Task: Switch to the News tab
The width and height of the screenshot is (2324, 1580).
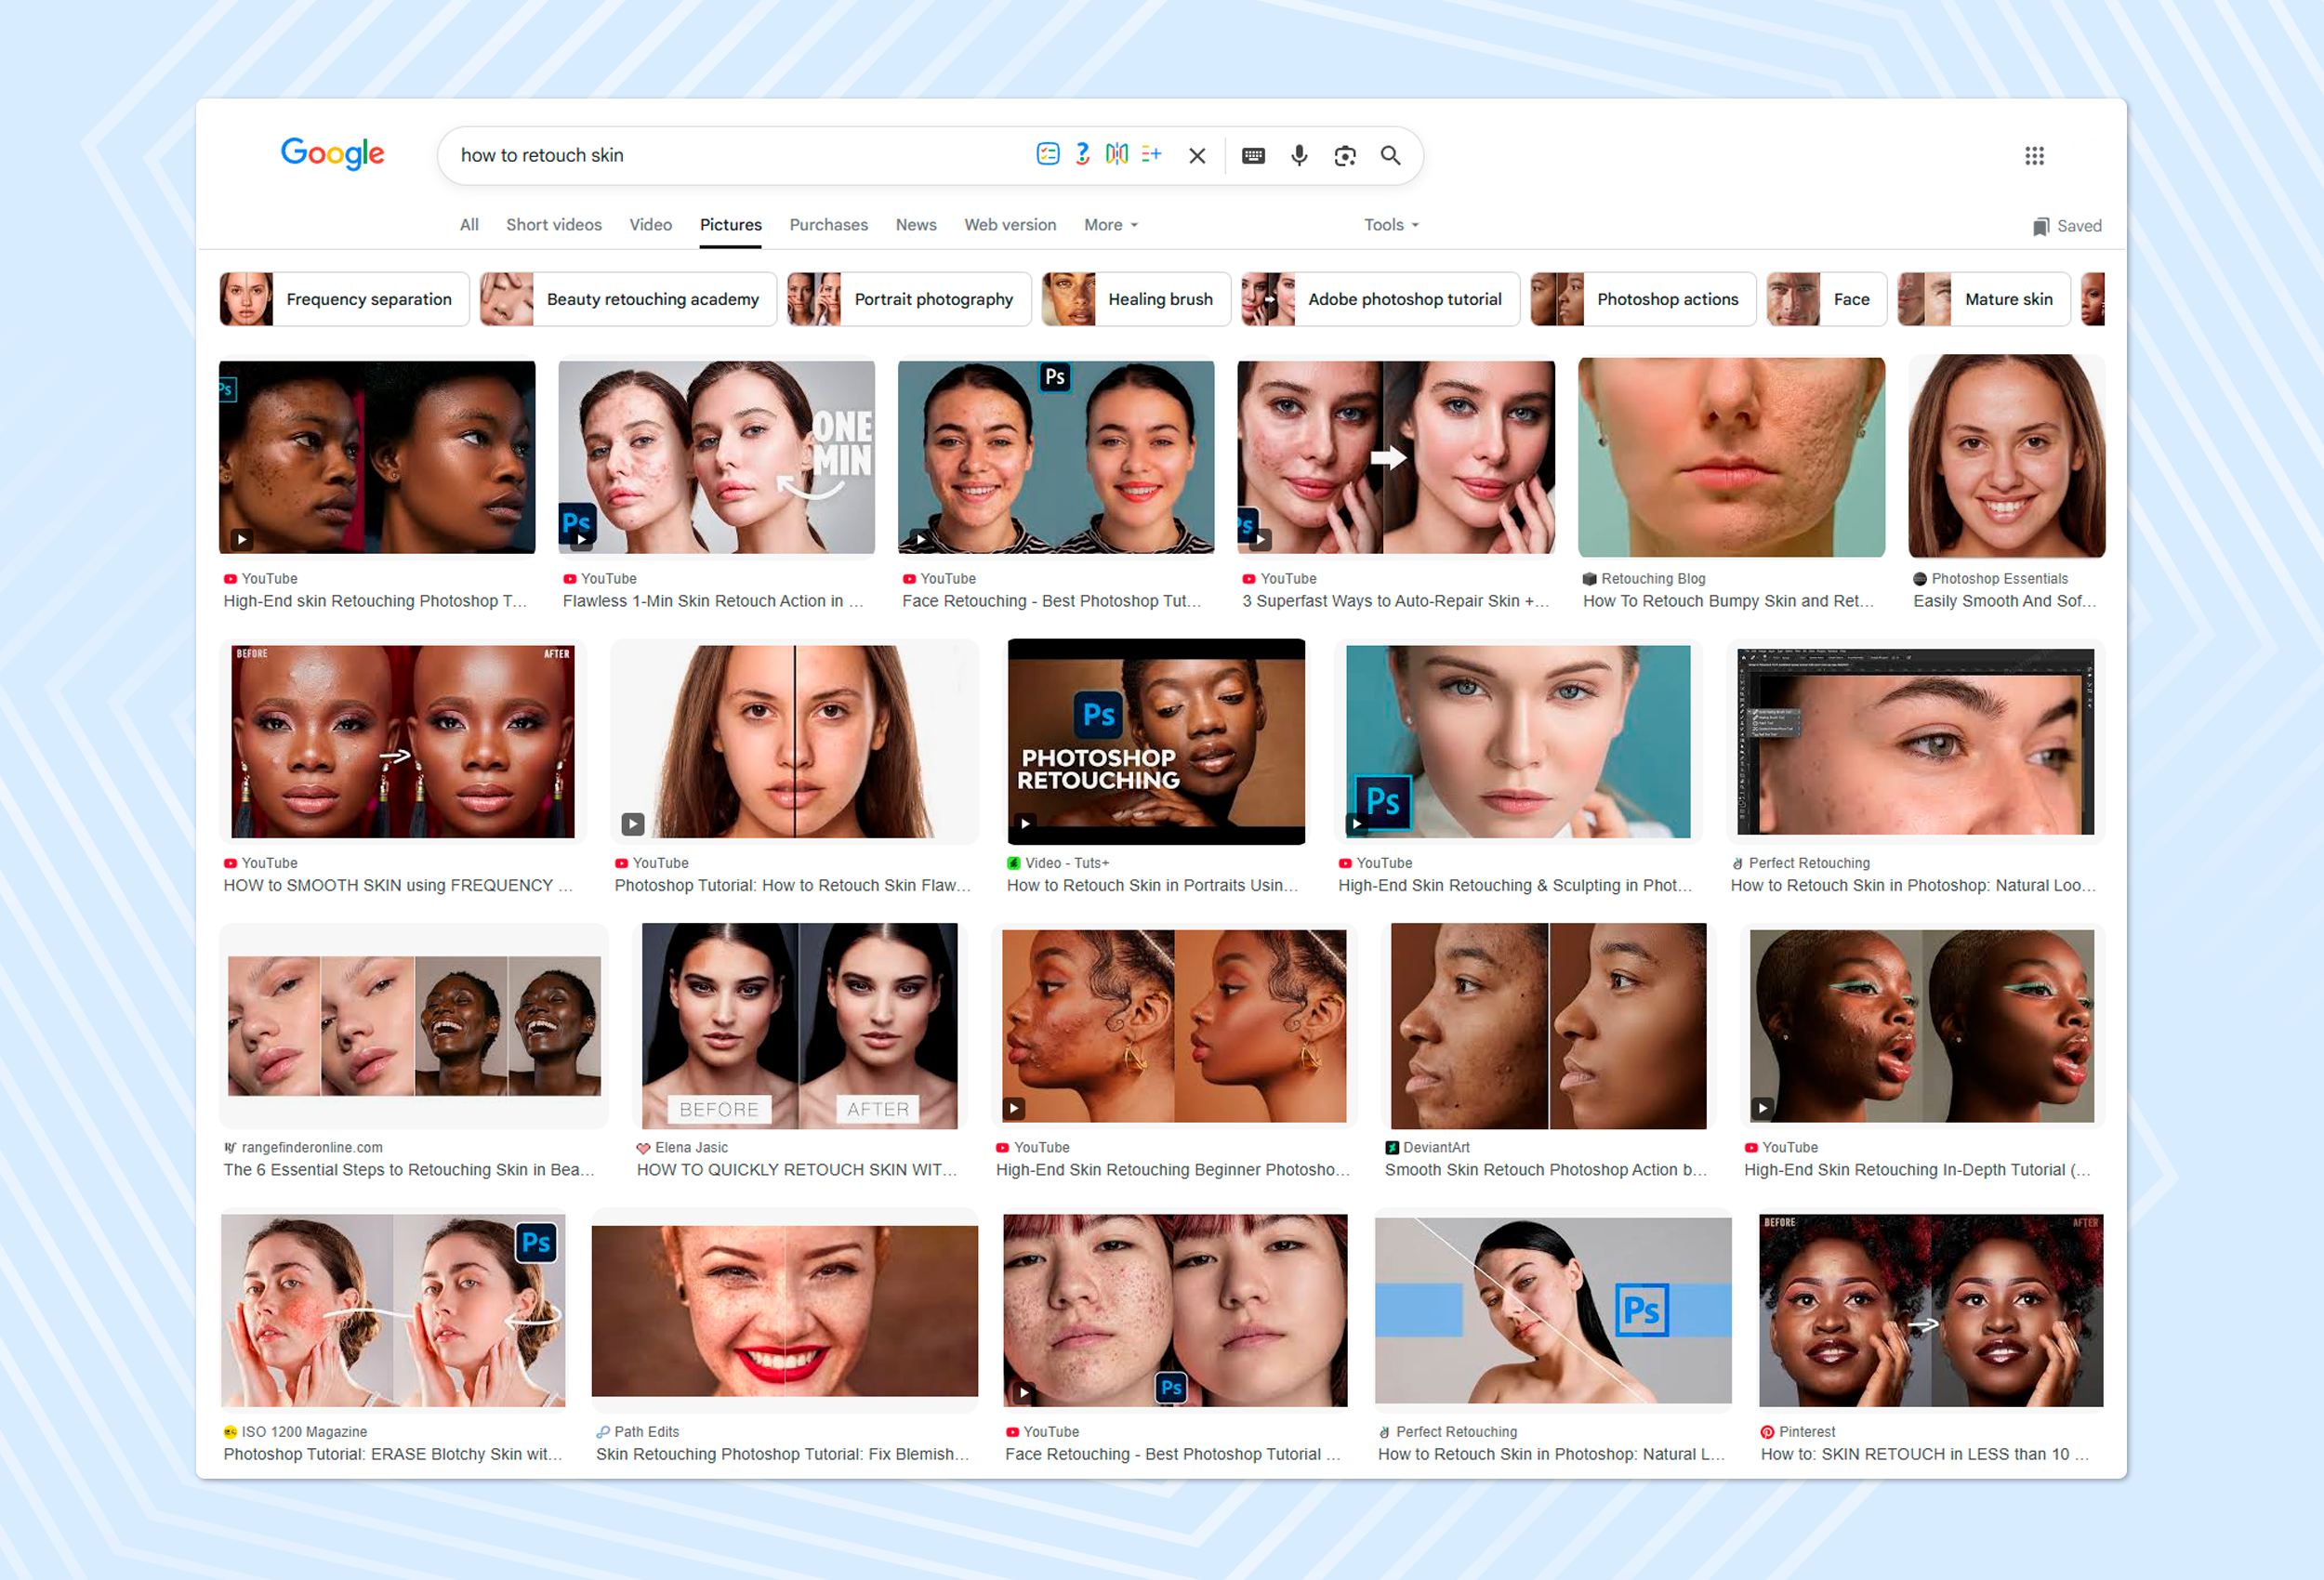Action: coord(915,225)
